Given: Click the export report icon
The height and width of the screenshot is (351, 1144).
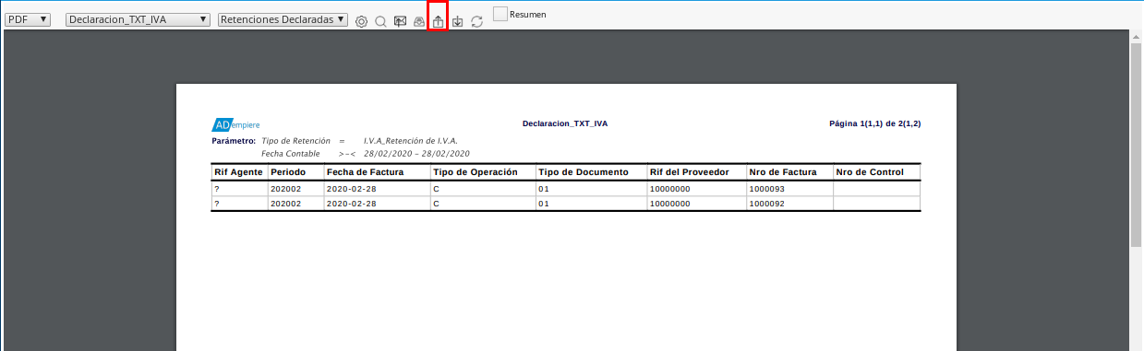Looking at the screenshot, I should click(x=438, y=21).
